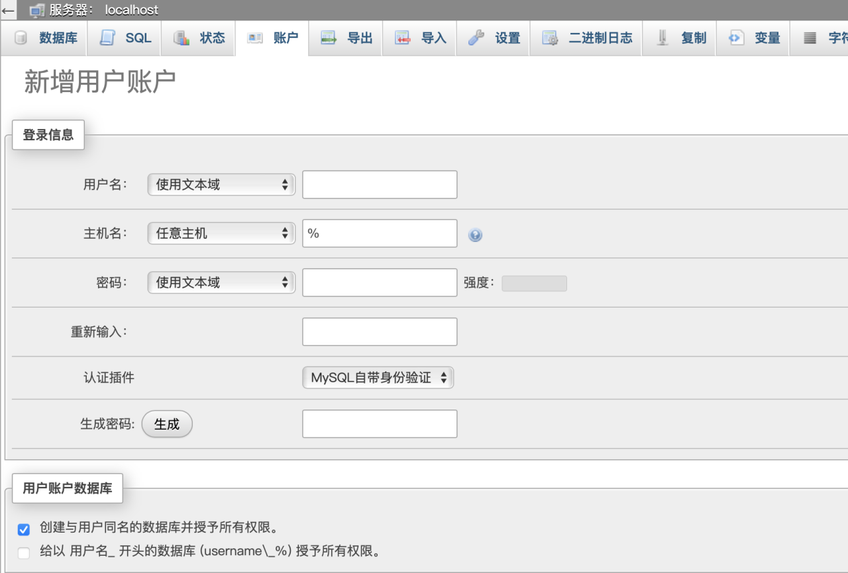The image size is (848, 573).
Task: Open the 认证插件 selector
Action: (378, 377)
